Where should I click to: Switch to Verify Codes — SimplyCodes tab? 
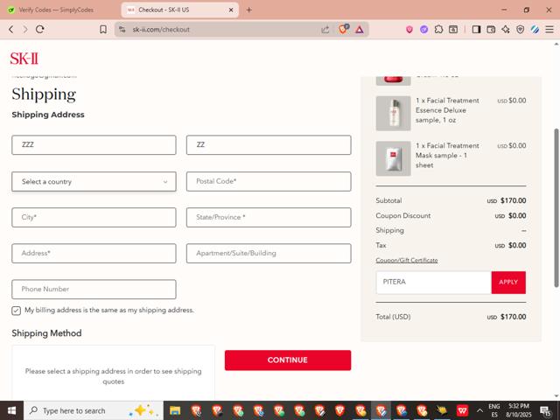(x=56, y=10)
